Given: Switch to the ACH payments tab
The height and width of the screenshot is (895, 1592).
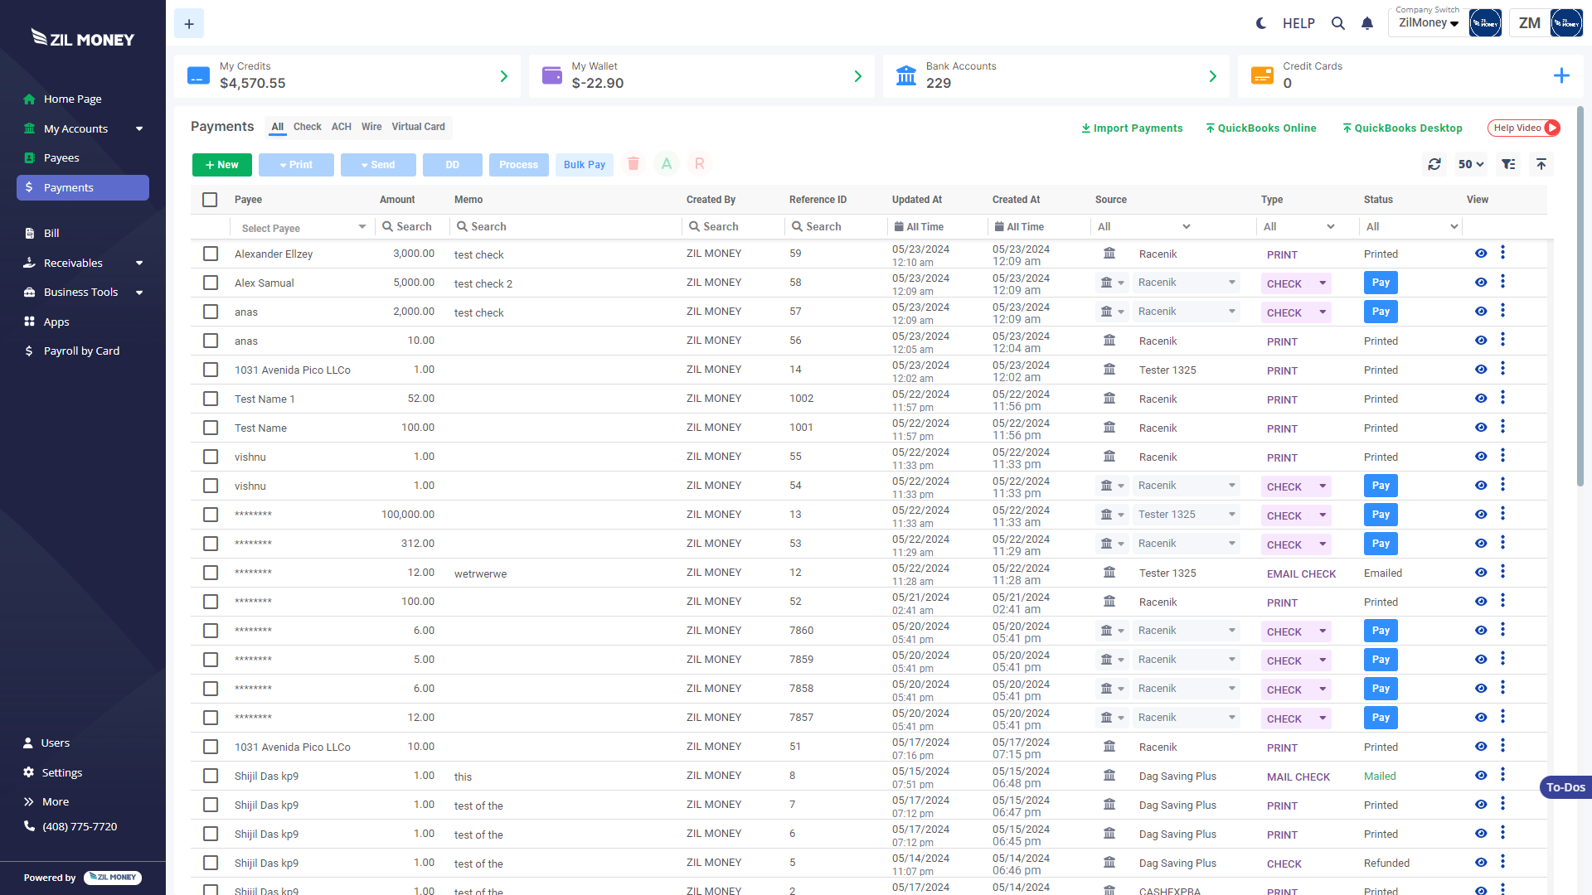Looking at the screenshot, I should coord(341,127).
